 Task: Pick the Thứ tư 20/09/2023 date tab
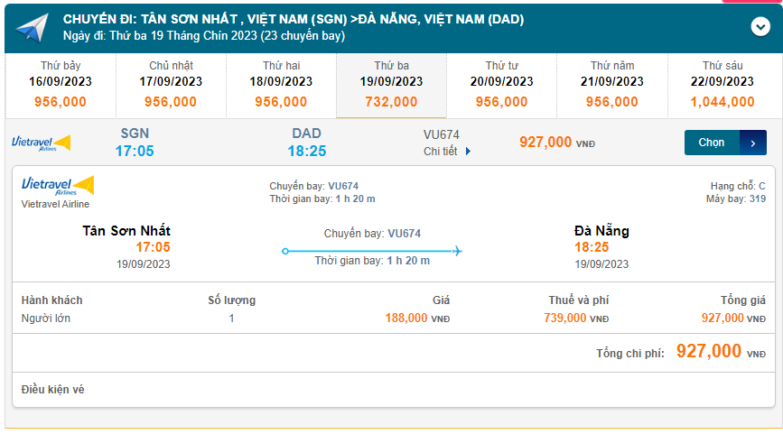pos(501,85)
